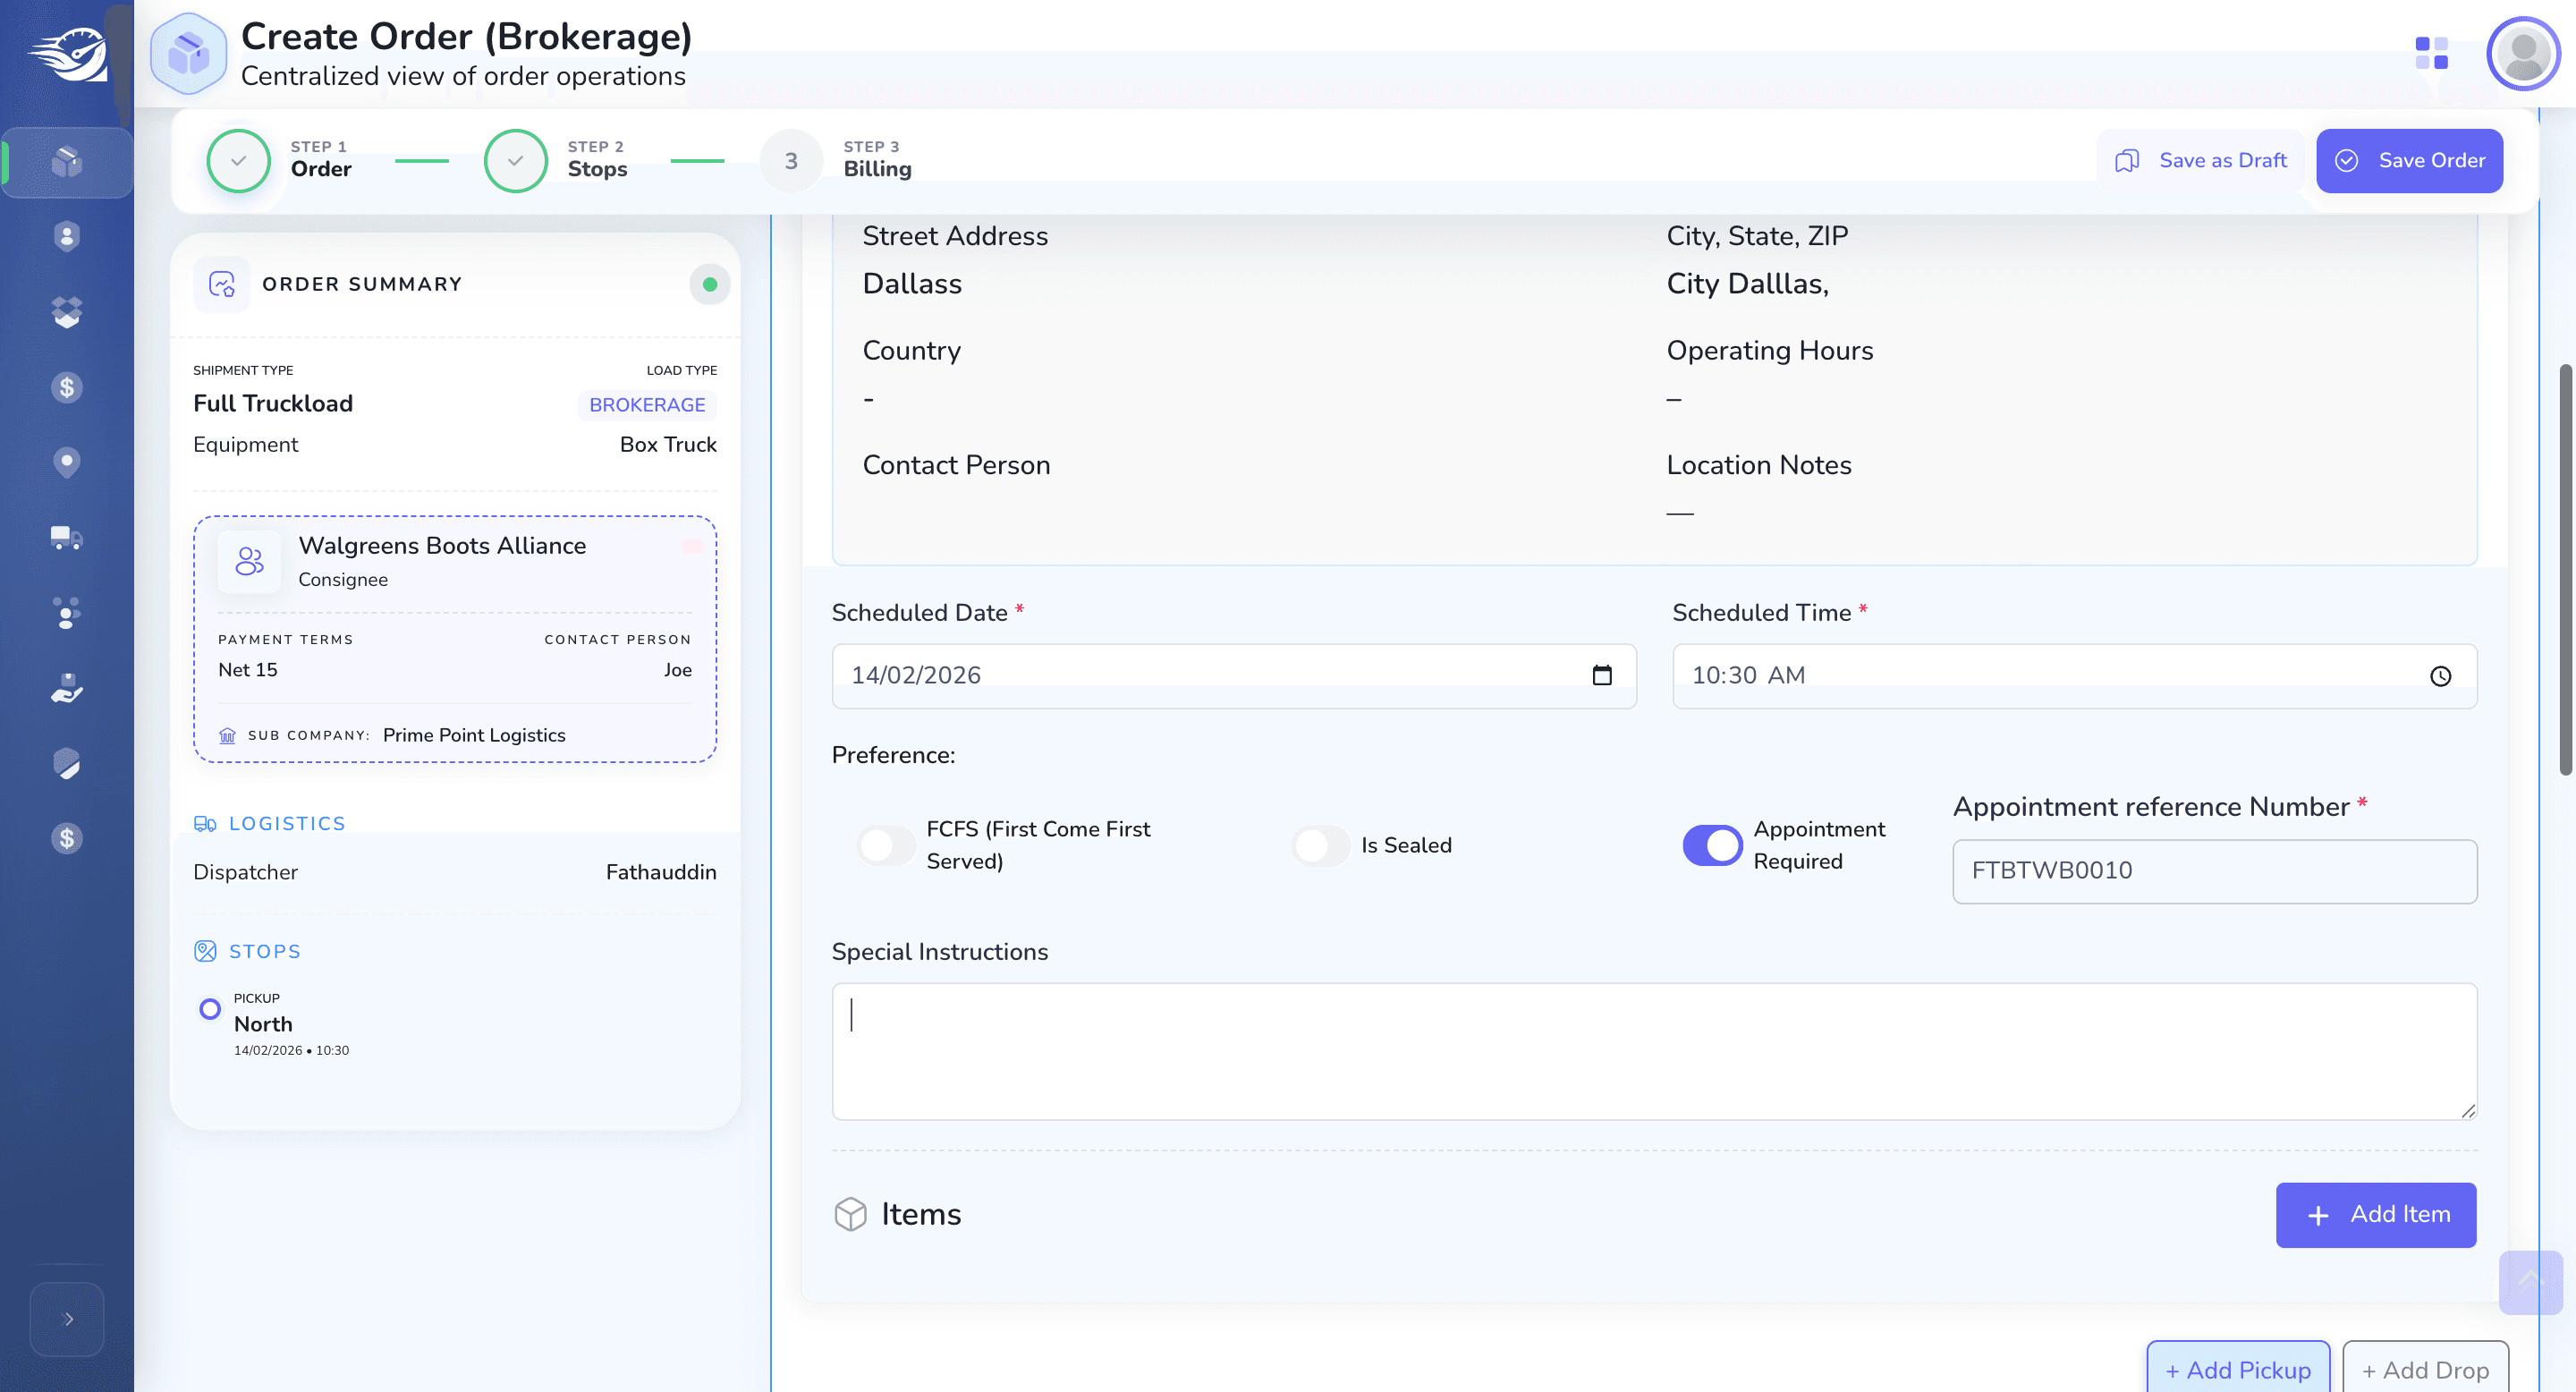The image size is (2576, 1392).
Task: Click the Items box icon
Action: [x=850, y=1214]
